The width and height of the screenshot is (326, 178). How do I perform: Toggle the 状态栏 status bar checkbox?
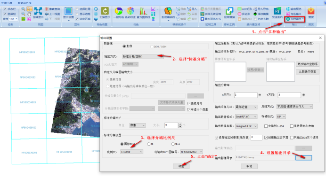coord(5,9)
